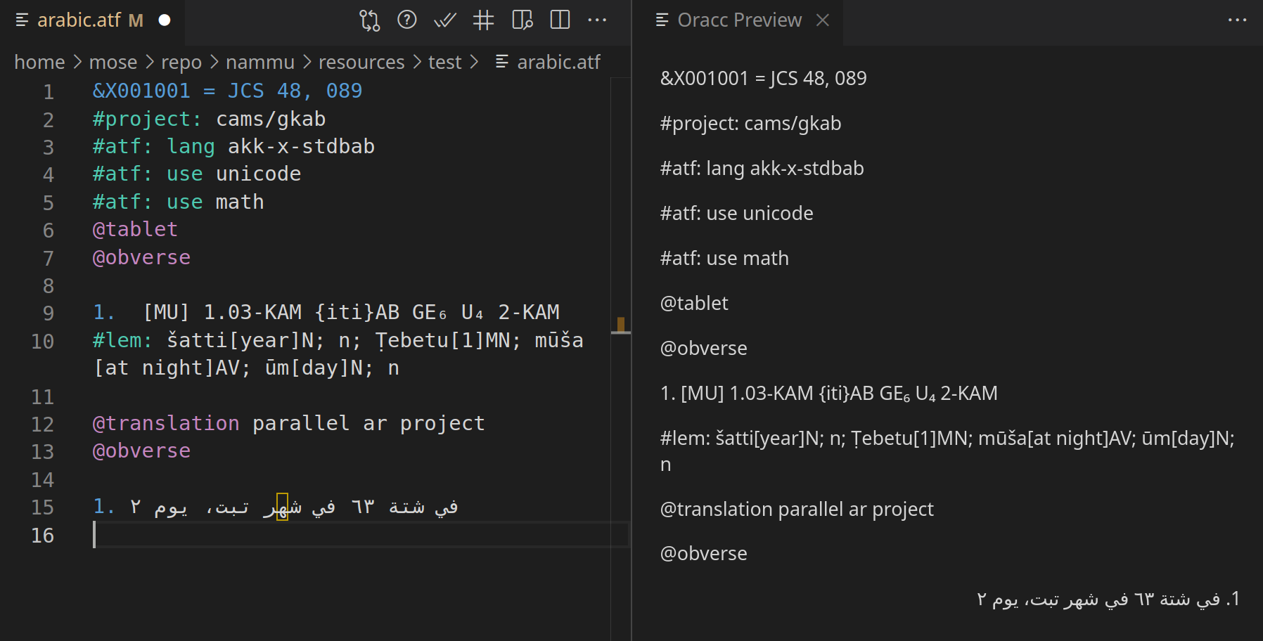
Task: Click the hash lemmatisation icon
Action: [484, 20]
